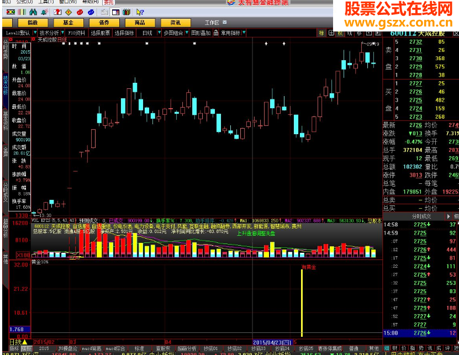Click the plus box chart icon
Viewport: 459px width, 355px height.
click(x=331, y=33)
